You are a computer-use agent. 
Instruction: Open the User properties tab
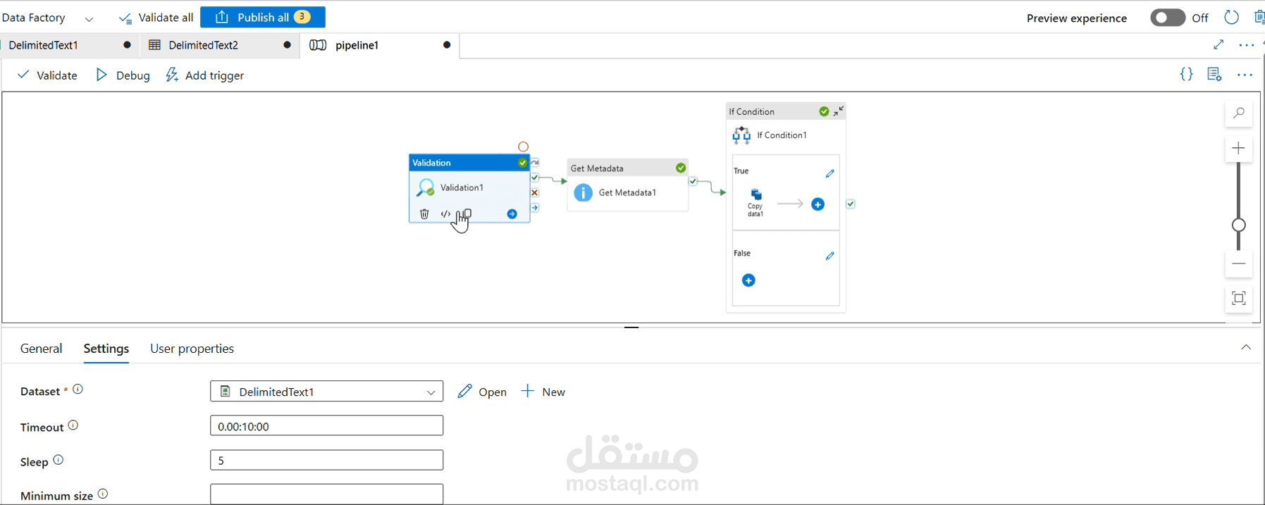tap(192, 349)
